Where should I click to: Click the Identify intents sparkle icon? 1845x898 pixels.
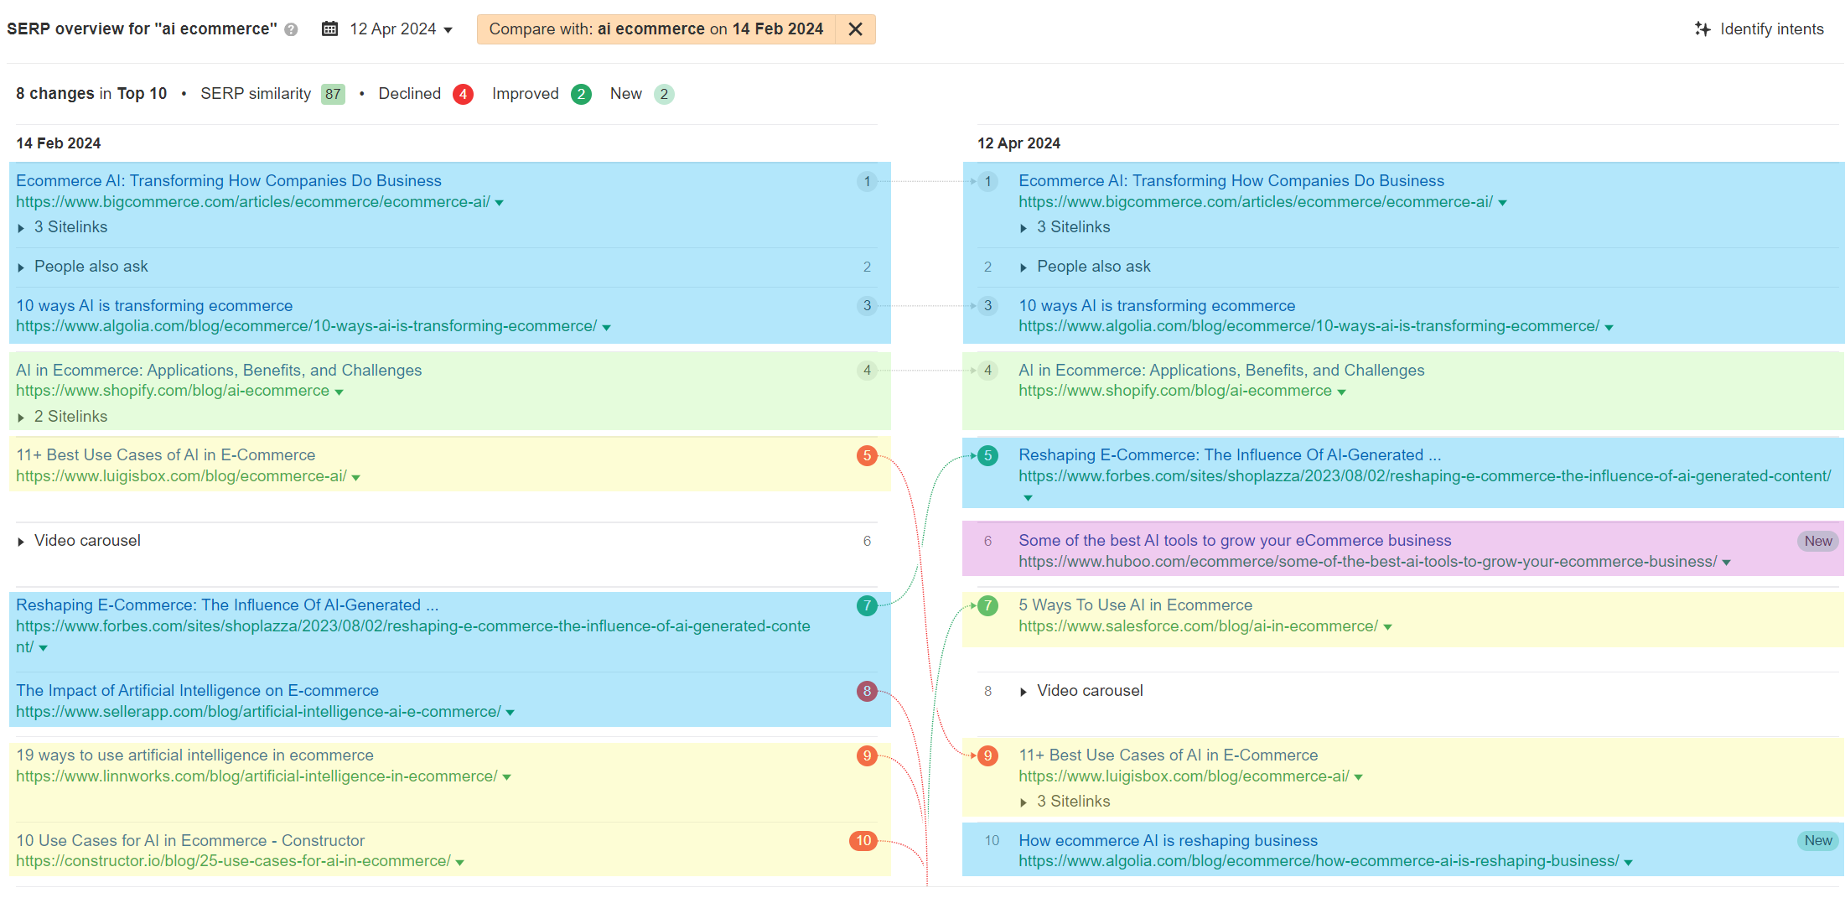(1702, 29)
